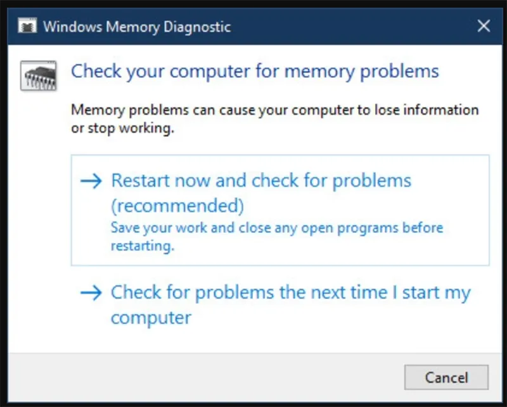Click the word "computer" in the second option

[x=151, y=316]
